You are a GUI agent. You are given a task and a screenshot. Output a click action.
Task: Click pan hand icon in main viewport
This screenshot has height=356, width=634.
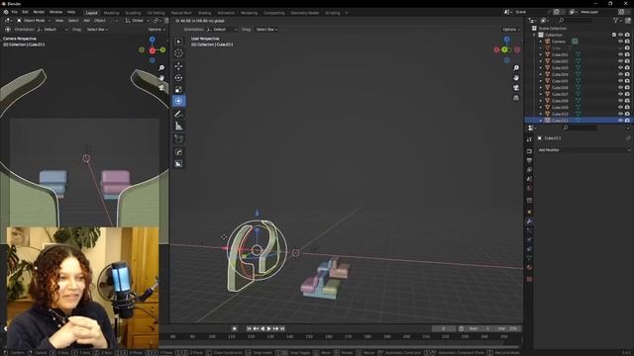click(516, 77)
